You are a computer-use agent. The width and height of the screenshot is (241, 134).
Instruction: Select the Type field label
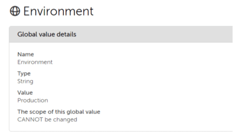click(x=24, y=74)
